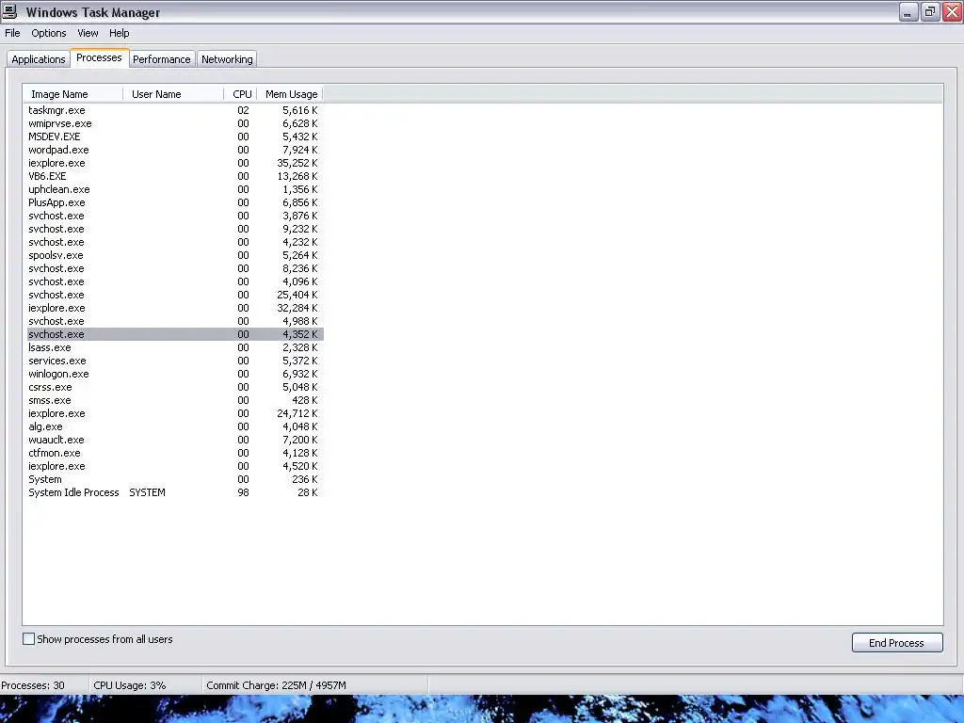Select the ctfmon.exe process
This screenshot has height=723, width=964.
pyautogui.click(x=174, y=453)
